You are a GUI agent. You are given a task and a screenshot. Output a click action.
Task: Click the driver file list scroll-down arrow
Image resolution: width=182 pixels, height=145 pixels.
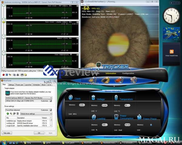(x=51, y=125)
